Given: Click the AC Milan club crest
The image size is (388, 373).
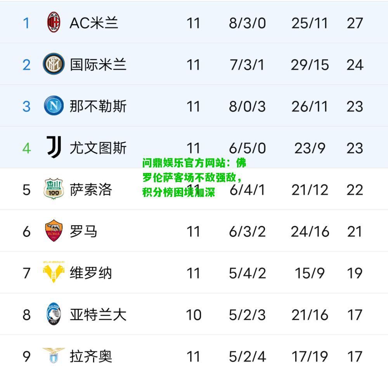Looking at the screenshot, I should pos(54,22).
